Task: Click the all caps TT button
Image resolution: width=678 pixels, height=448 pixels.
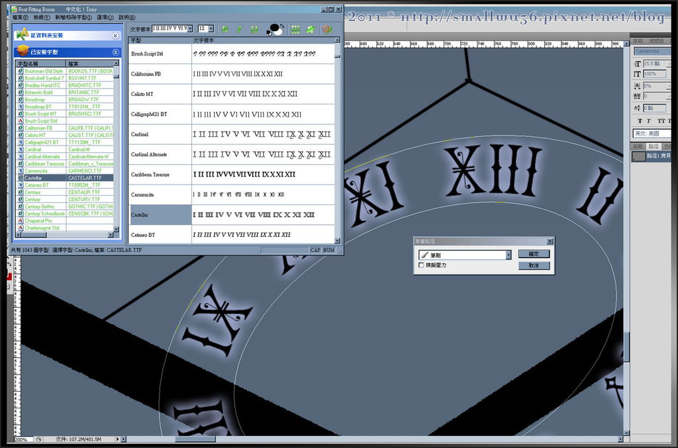Action: [x=661, y=121]
